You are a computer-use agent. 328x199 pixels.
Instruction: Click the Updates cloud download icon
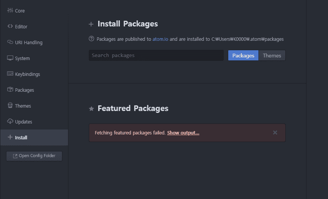click(10, 122)
